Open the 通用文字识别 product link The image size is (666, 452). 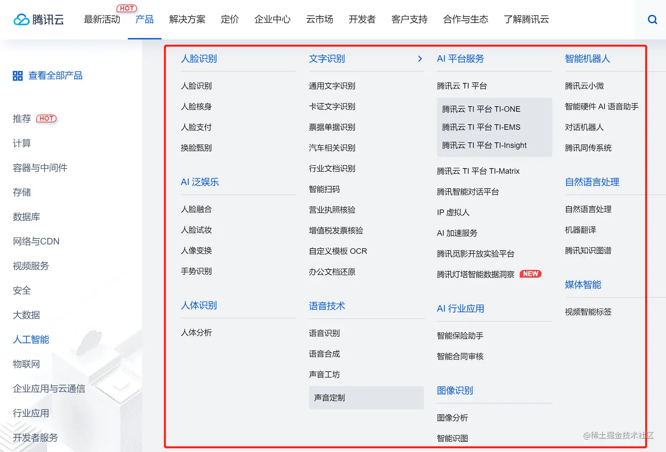tap(332, 86)
